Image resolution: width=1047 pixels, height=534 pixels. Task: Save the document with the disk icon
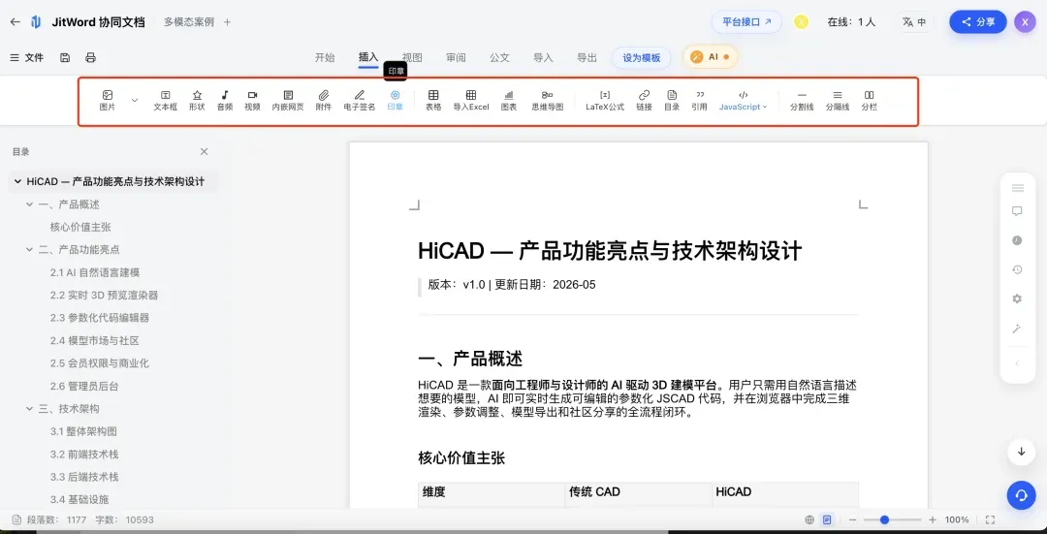[65, 57]
